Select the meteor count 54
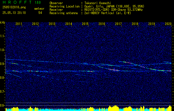The height and width of the screenshot is (111, 174). pos(40,13)
